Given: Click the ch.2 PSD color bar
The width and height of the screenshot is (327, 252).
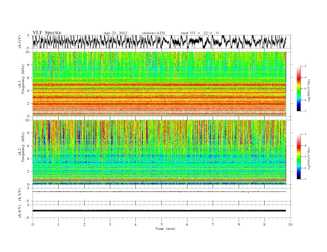Looking at the screenshot, I should [x=299, y=156].
